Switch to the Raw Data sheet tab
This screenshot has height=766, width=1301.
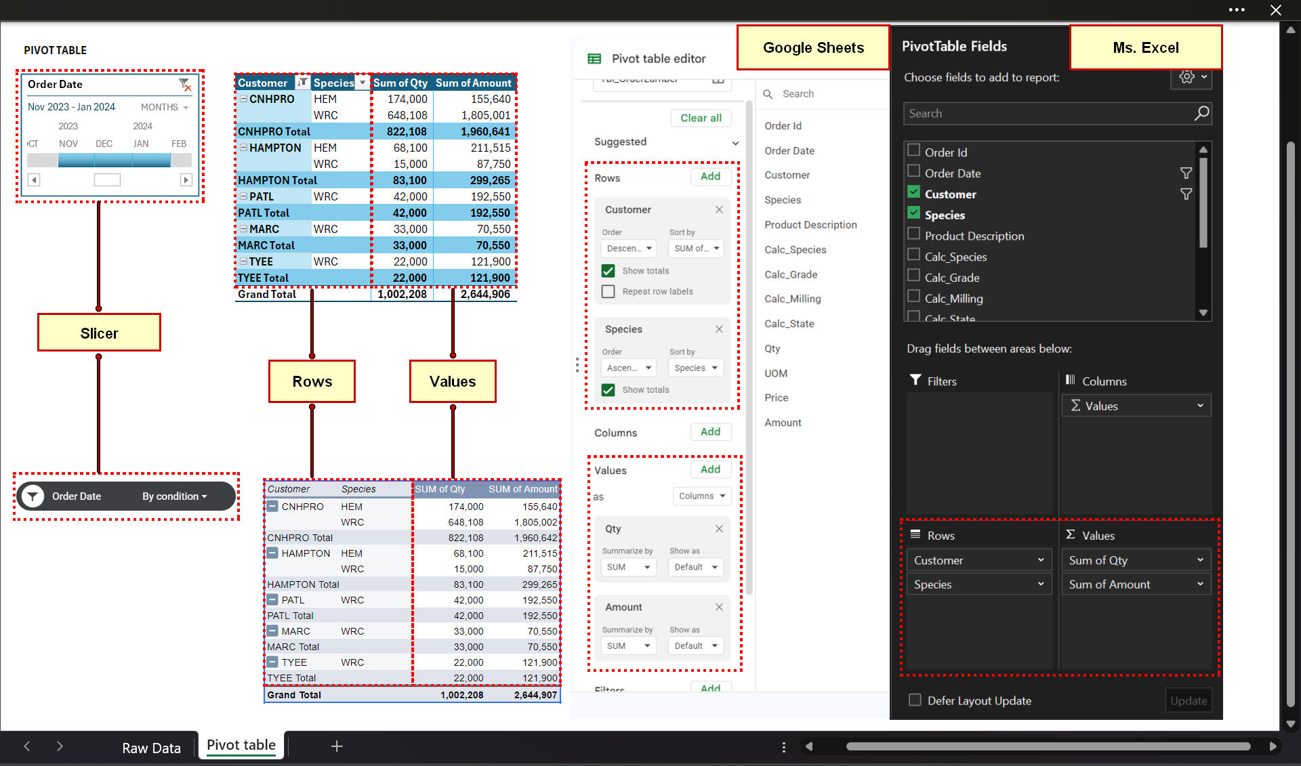click(x=151, y=747)
